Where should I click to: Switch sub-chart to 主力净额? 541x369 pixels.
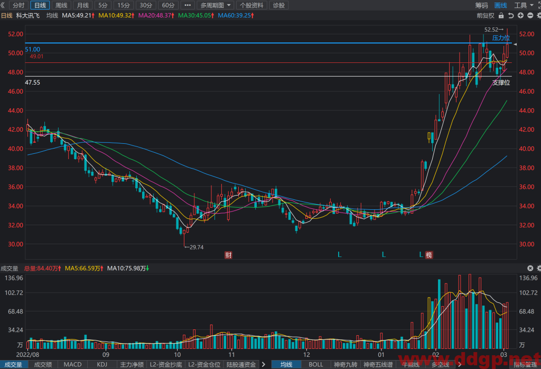point(132,365)
